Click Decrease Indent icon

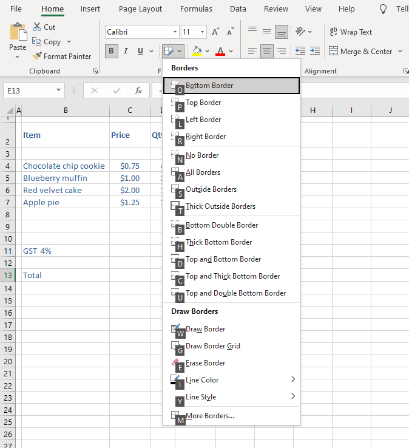tap(300, 51)
